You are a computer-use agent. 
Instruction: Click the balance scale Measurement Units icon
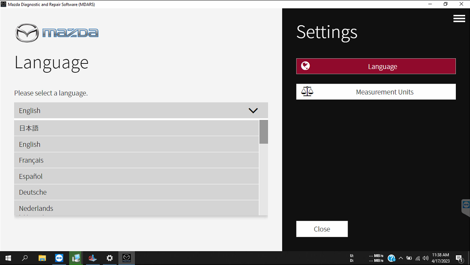(x=307, y=92)
